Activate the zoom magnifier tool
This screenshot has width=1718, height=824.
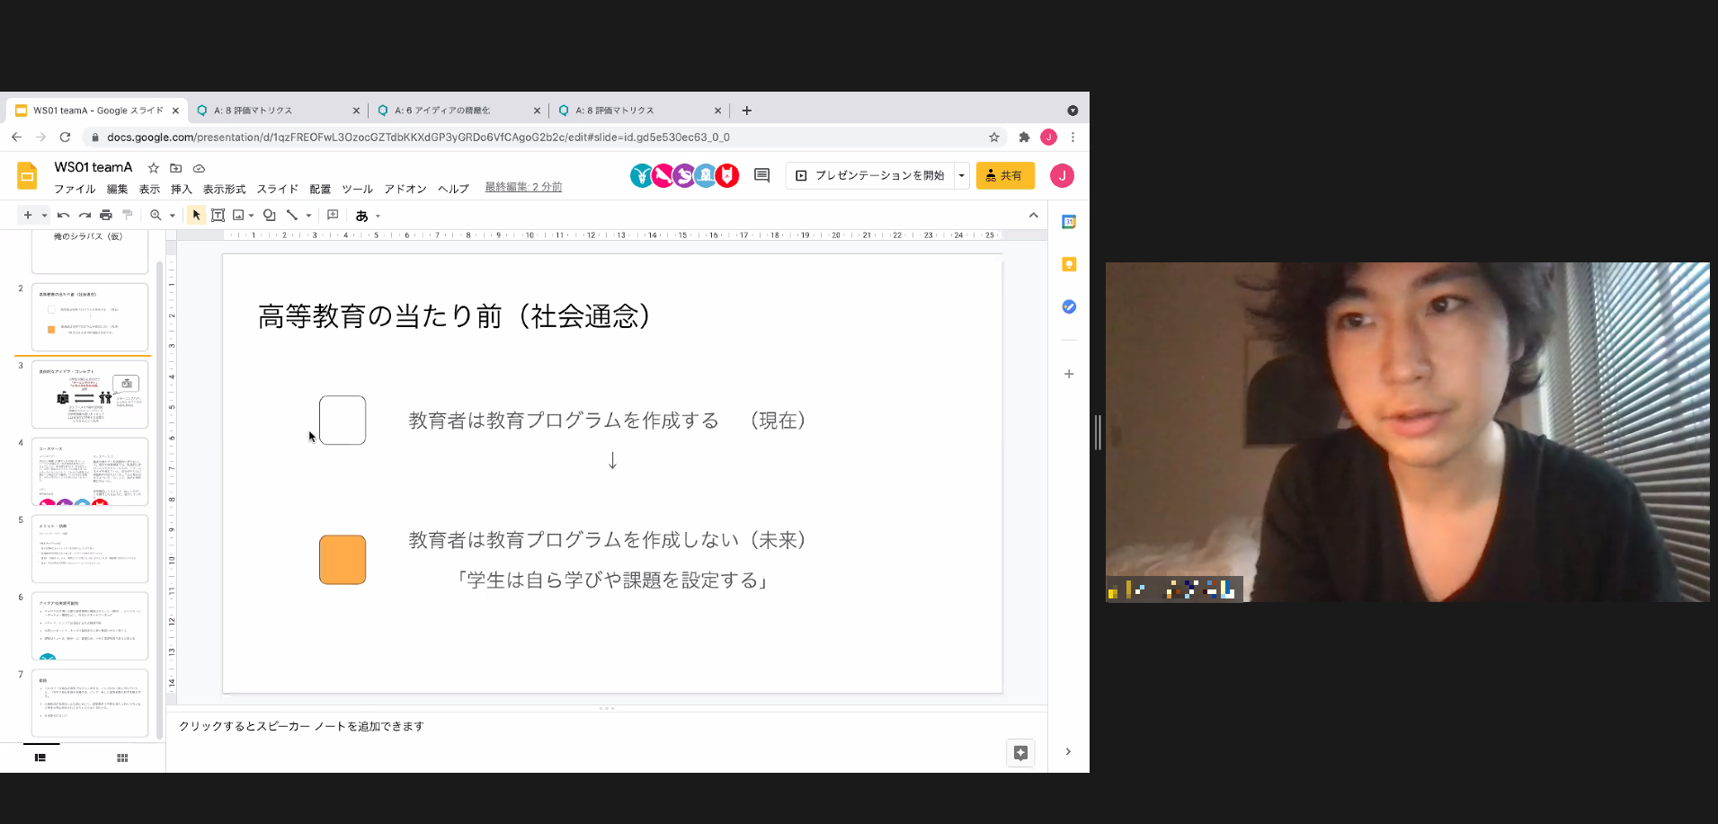point(156,216)
